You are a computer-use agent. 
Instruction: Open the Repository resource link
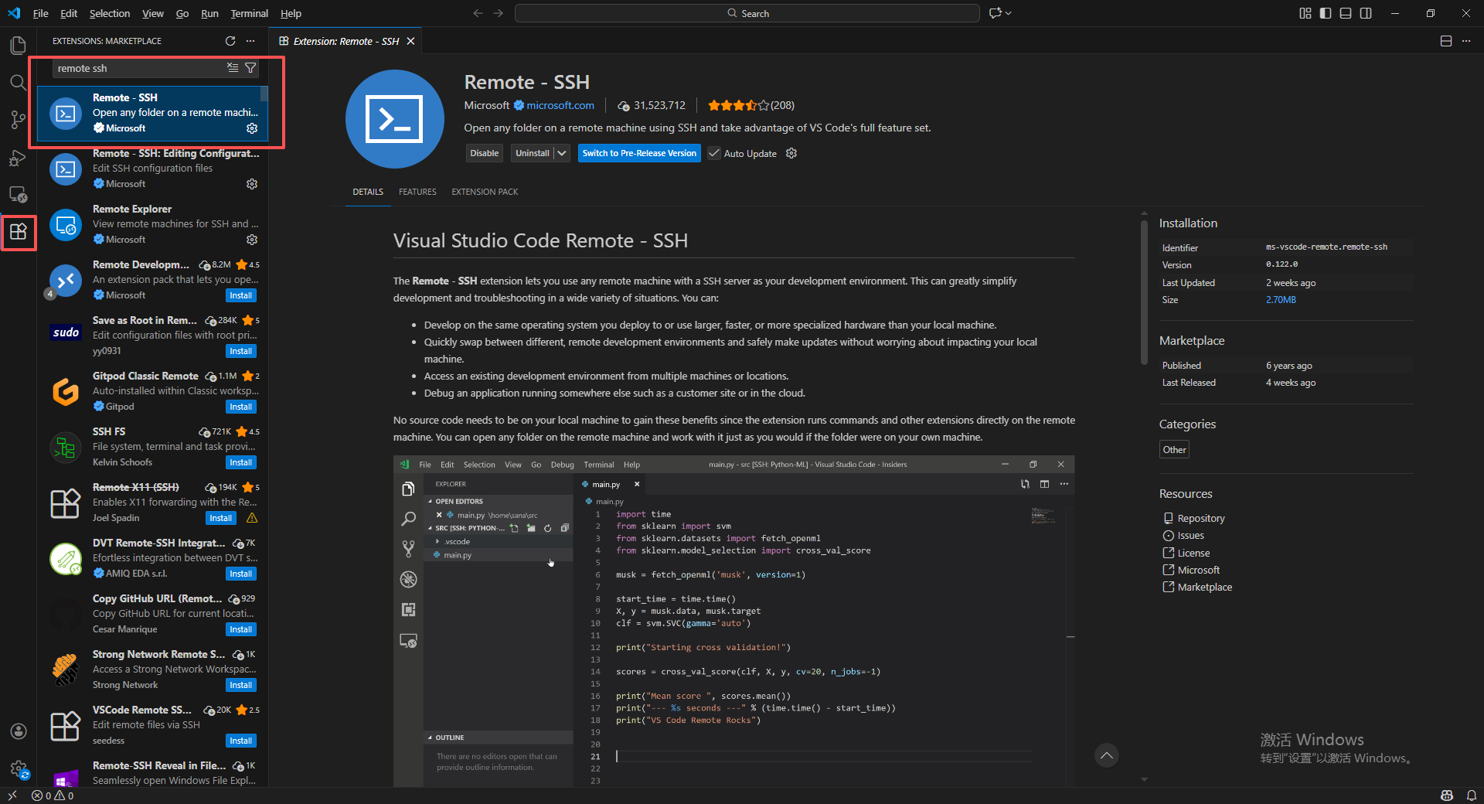click(x=1200, y=518)
